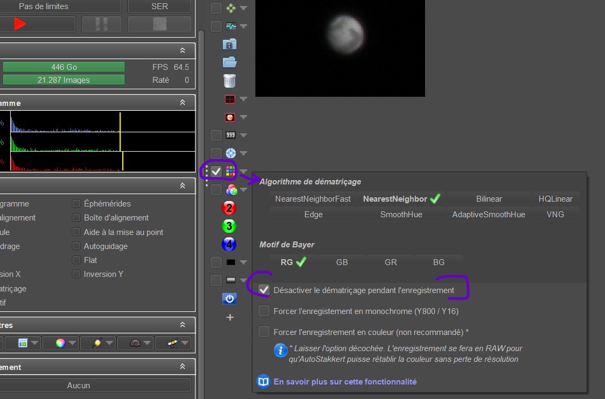Open dropdown next to red crosshair icon
This screenshot has height=399, width=605.
point(244,99)
